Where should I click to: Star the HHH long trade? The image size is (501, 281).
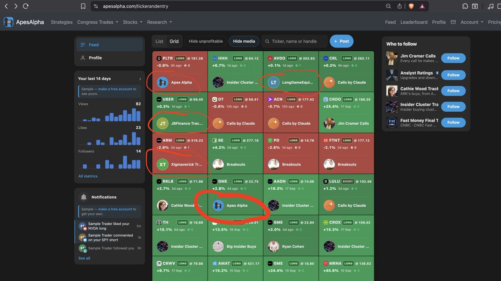241,65
